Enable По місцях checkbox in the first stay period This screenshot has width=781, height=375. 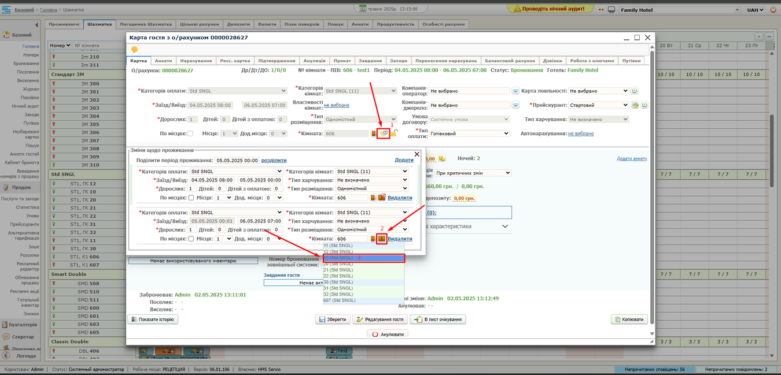(191, 198)
